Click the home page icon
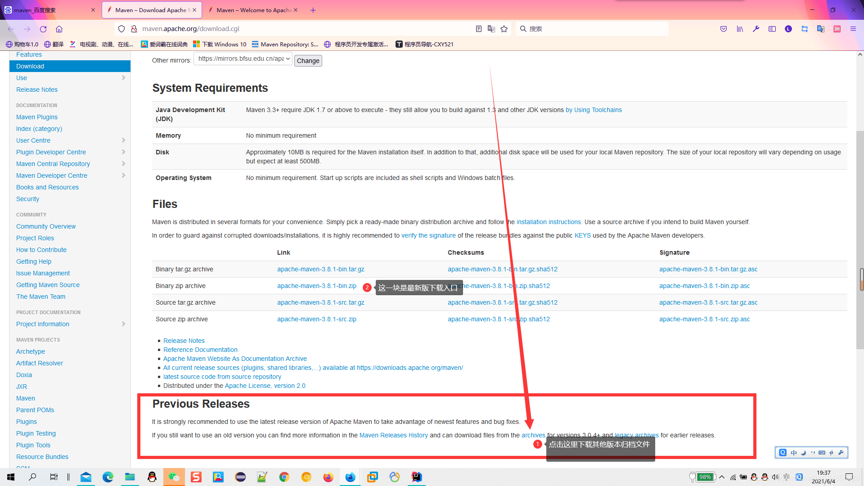Screen dimensions: 864x486 click(x=59, y=29)
